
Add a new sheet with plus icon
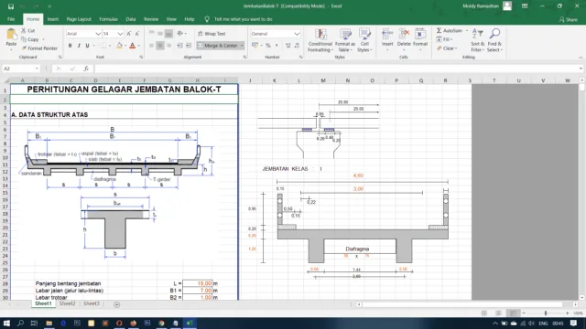point(116,304)
